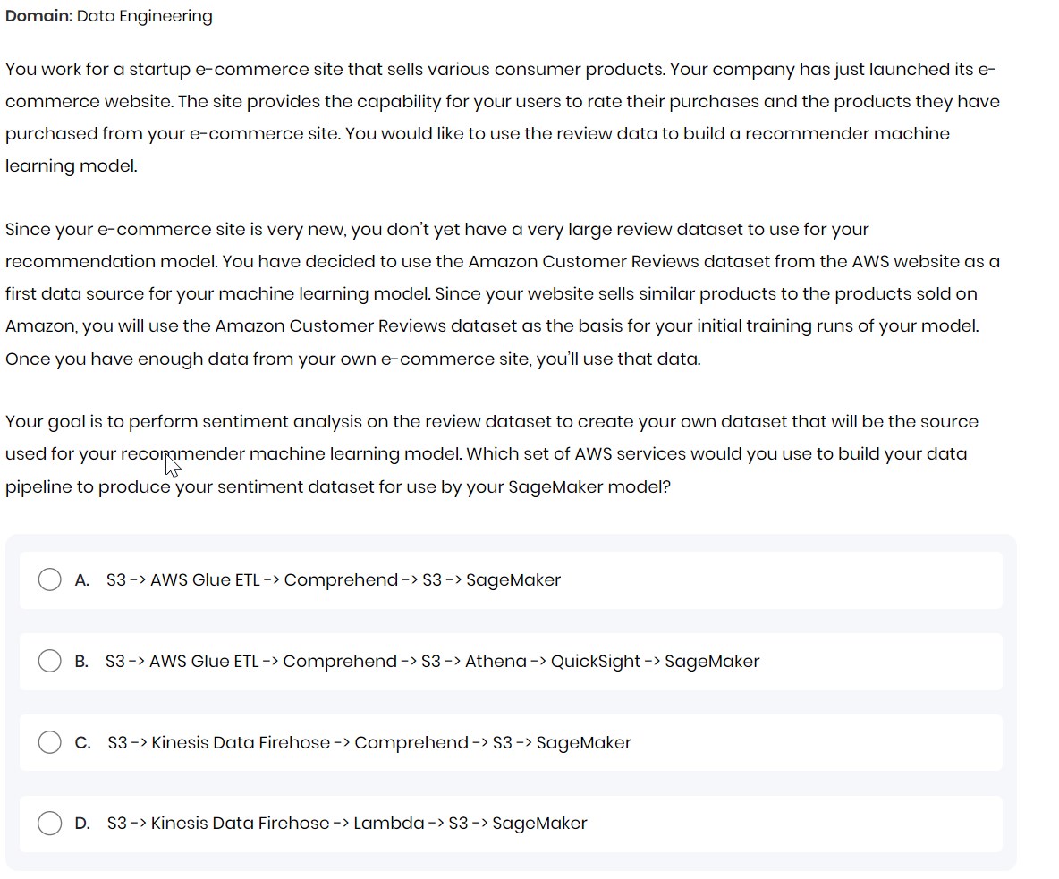This screenshot has height=879, width=1059.
Task: Click the "D." letter label
Action: 82,824
